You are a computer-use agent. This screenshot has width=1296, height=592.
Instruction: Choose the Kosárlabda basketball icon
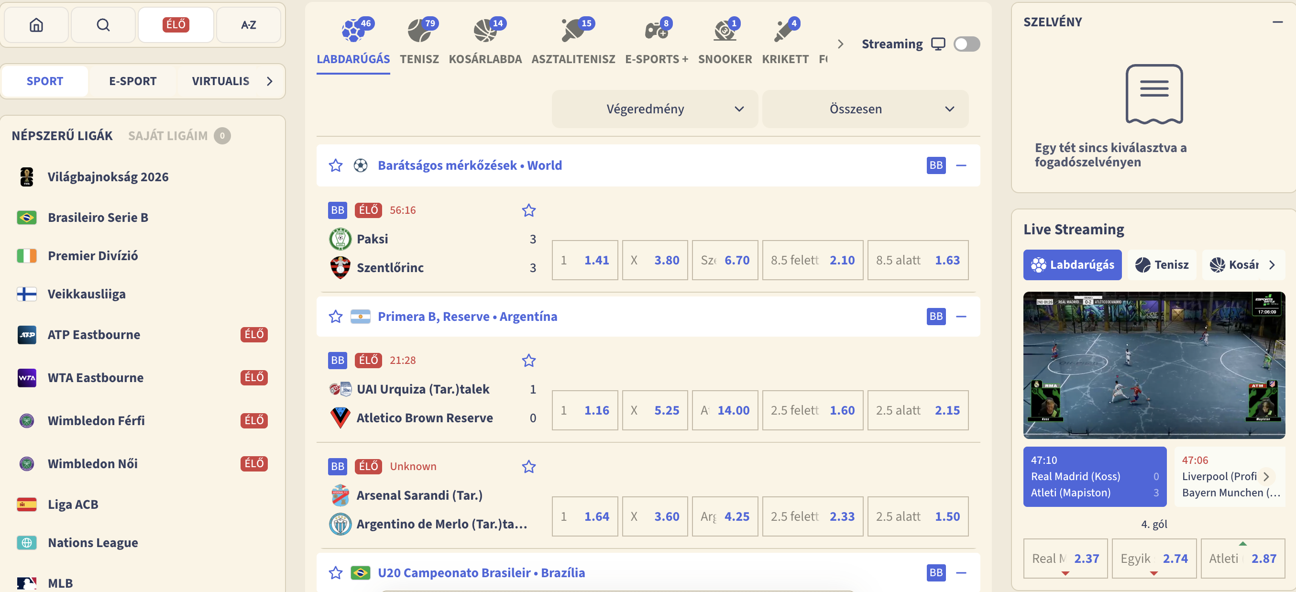pyautogui.click(x=485, y=31)
